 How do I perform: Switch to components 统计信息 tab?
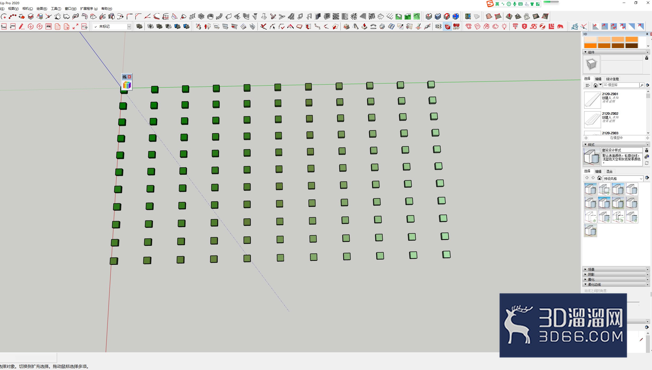pyautogui.click(x=612, y=79)
